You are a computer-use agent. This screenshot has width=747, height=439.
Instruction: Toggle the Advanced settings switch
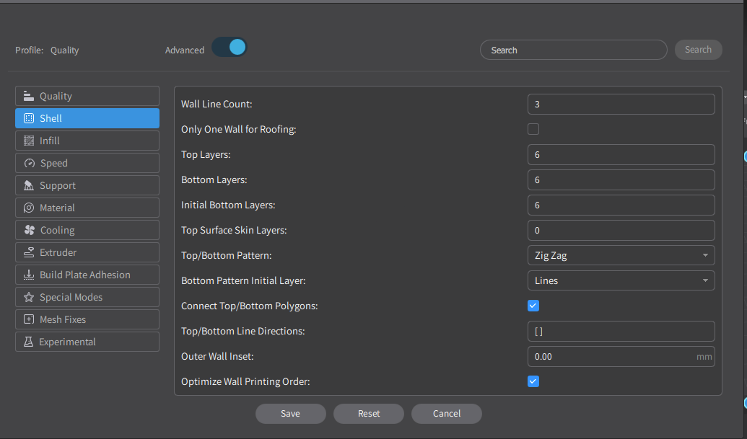230,48
